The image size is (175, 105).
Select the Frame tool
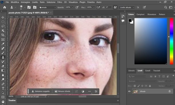(3, 40)
